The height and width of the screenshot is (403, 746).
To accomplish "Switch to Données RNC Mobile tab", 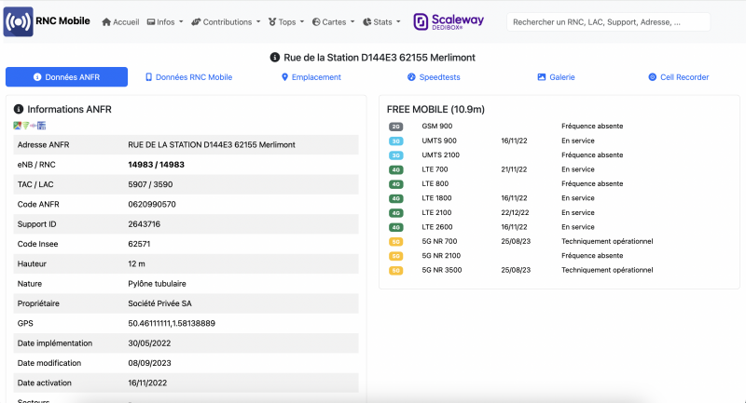I will click(188, 77).
